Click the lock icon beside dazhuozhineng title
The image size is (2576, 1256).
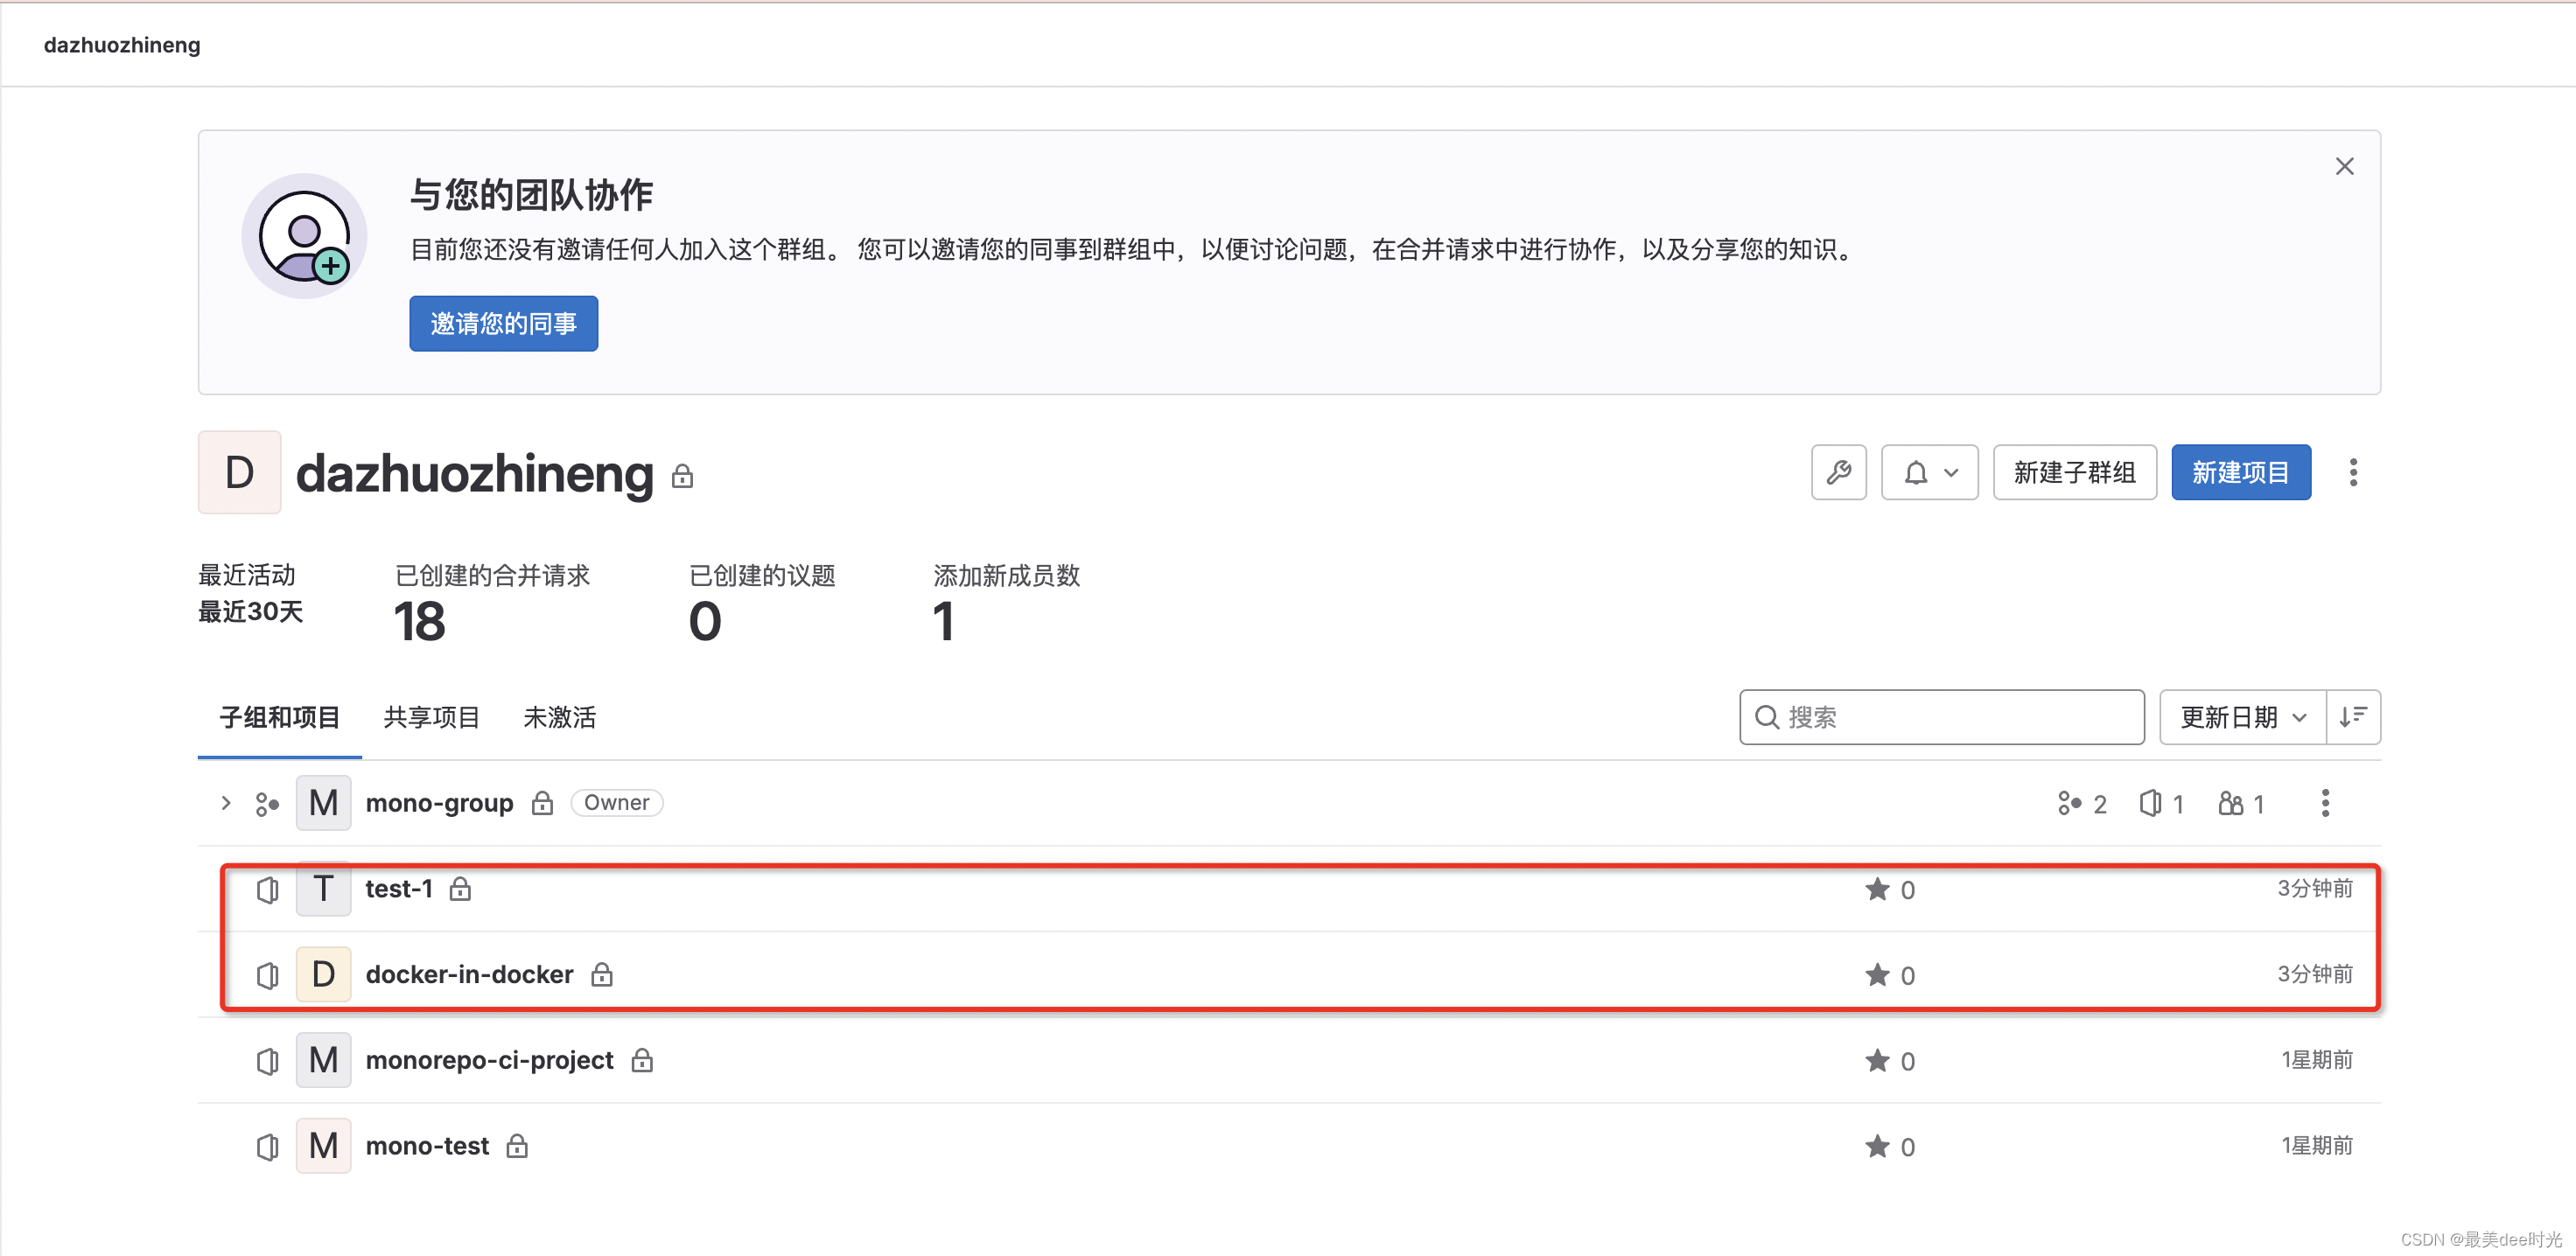click(682, 476)
